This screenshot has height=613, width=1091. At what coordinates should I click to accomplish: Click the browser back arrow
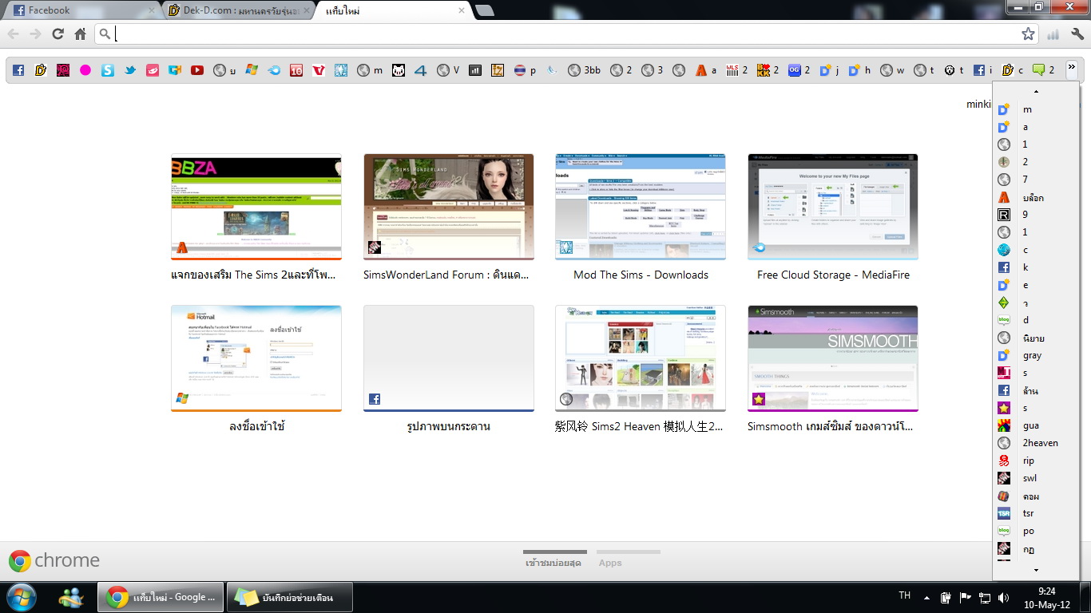(14, 34)
